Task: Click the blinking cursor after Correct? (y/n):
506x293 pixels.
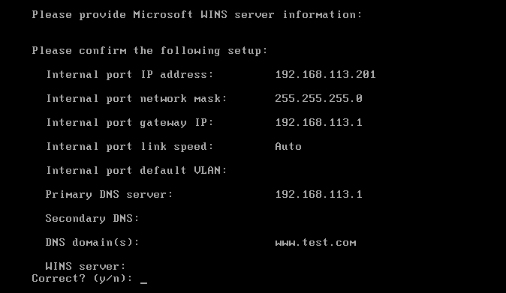Action: 143,283
